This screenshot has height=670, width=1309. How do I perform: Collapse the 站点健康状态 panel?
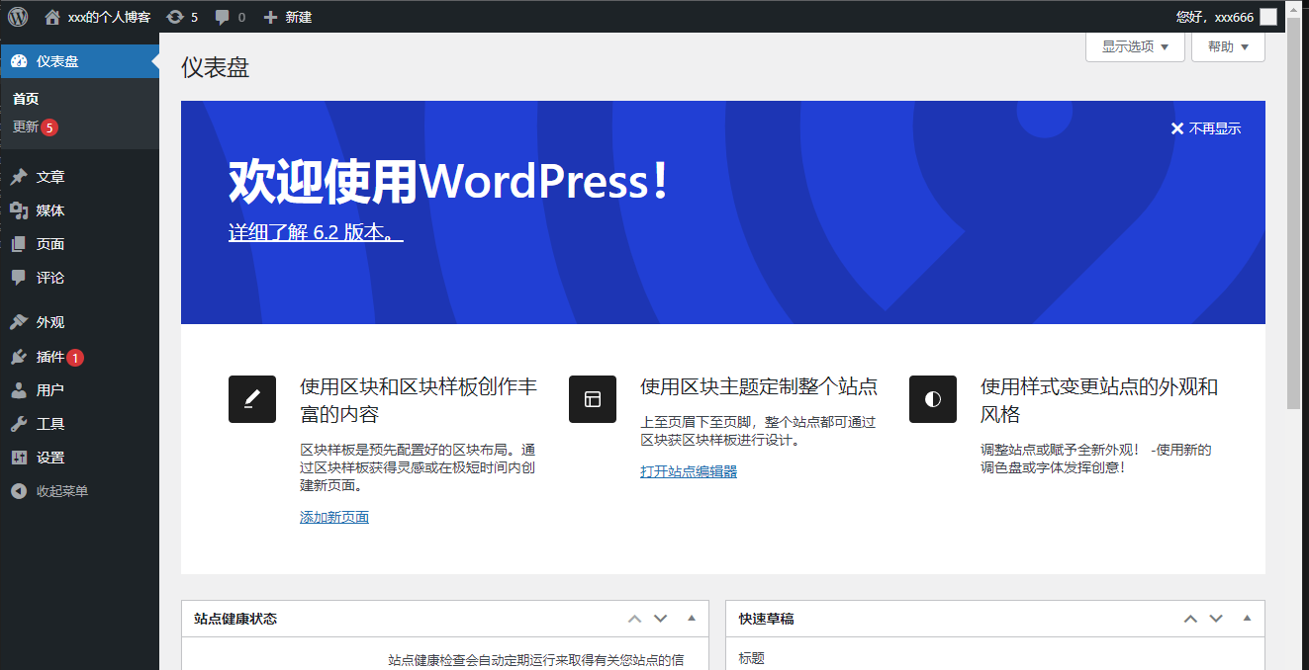[x=692, y=619]
